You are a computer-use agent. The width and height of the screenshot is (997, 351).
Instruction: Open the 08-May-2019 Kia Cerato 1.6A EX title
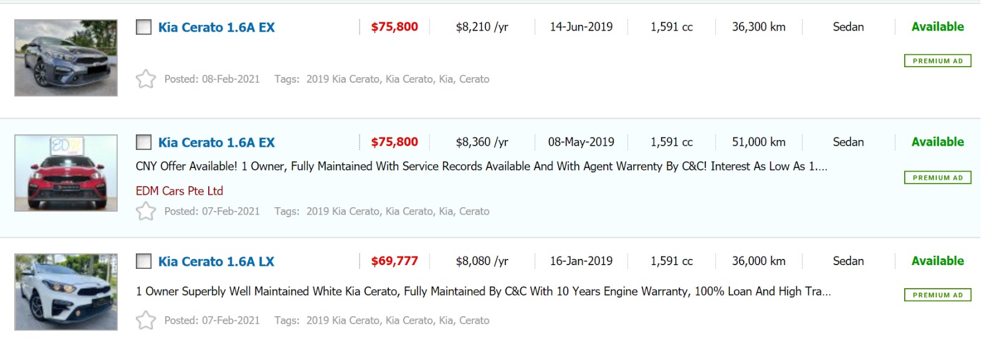point(216,143)
